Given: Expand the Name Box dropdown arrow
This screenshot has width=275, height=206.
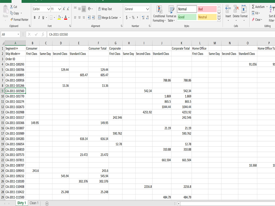Looking at the screenshot, I should point(18,34).
